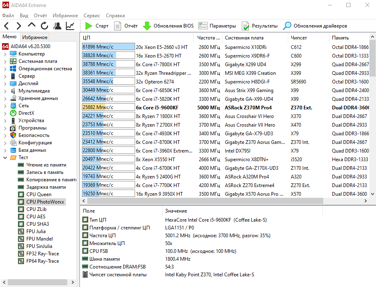
Task: Click the refresh arrow in the toolbar
Action: point(44,26)
